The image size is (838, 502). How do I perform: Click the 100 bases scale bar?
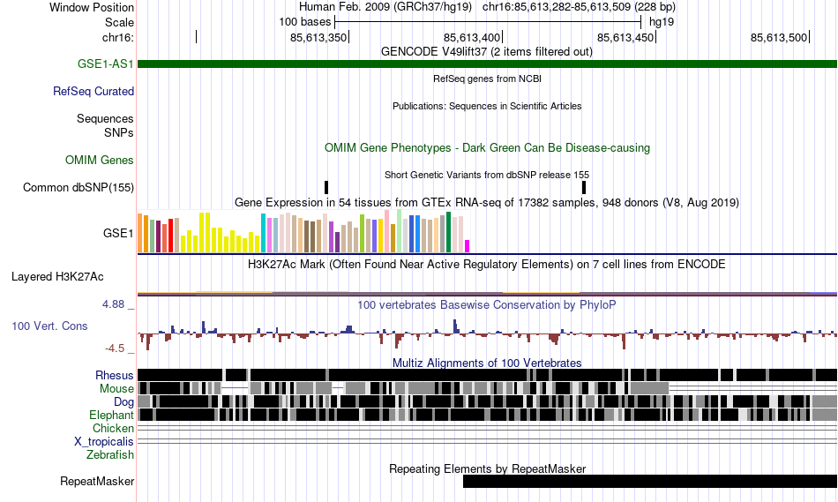[x=488, y=22]
